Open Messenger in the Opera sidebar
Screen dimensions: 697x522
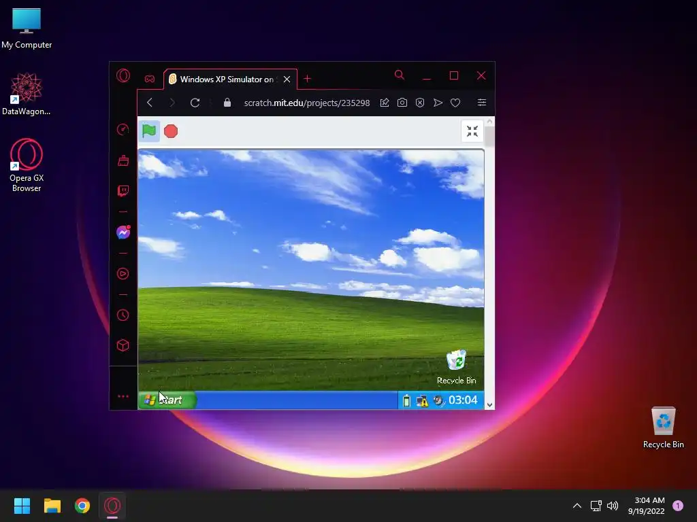123,232
